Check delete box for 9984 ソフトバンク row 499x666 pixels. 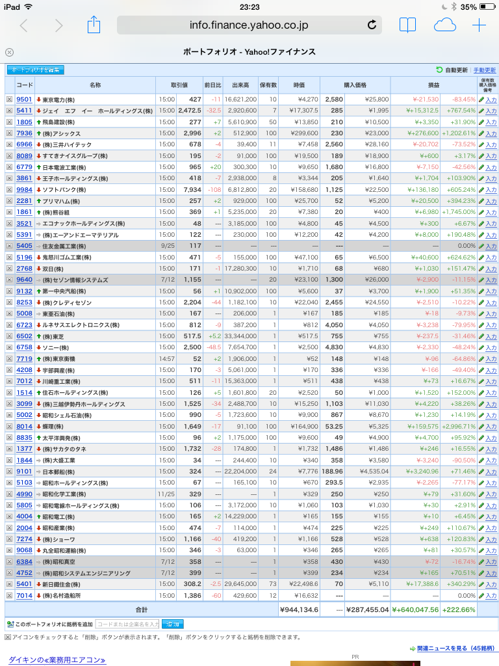click(x=9, y=189)
